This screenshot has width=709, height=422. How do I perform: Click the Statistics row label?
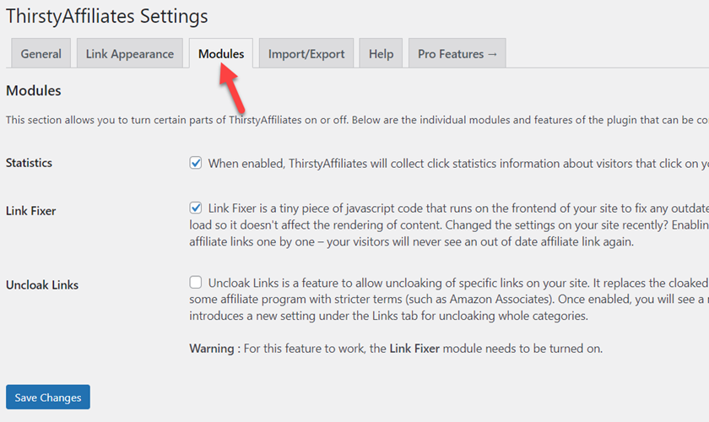[29, 163]
